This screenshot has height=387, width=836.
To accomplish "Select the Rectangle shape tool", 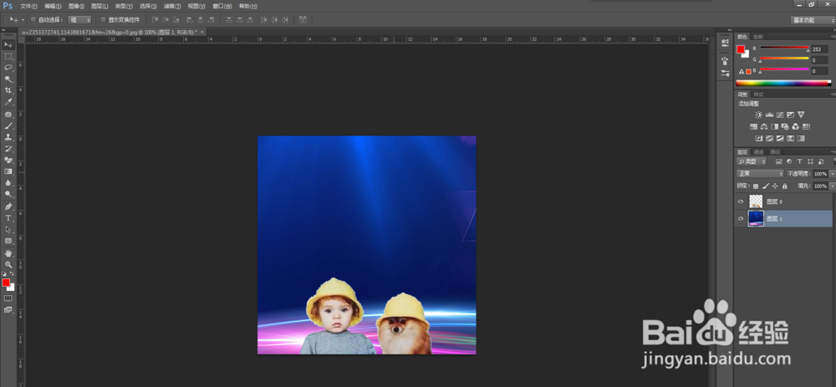I will pyautogui.click(x=8, y=241).
